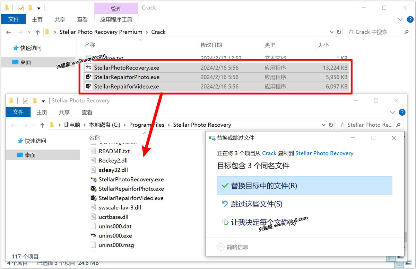Viewport: 416px width, 269px height.
Task: Click Stellar Photo Recovery Premium breadcrumb
Action: (x=101, y=32)
